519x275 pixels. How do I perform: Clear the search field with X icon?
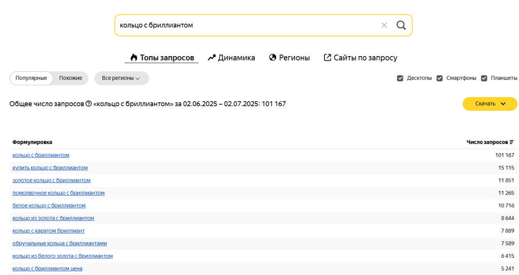[x=384, y=25]
